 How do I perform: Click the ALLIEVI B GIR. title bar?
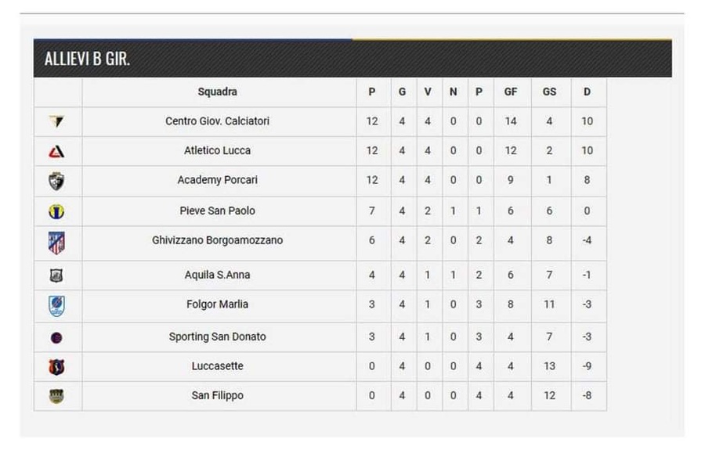coord(352,59)
